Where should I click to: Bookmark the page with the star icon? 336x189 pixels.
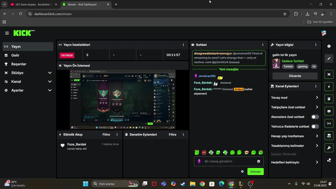pyautogui.click(x=285, y=14)
